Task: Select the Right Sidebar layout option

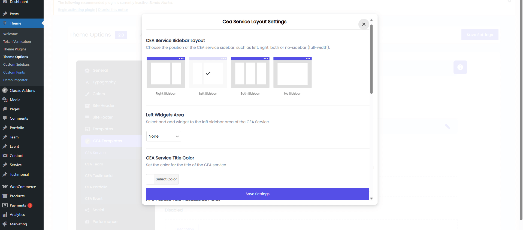Action: (x=166, y=72)
